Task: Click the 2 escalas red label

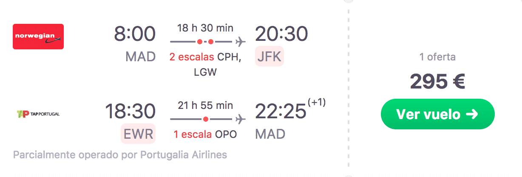Action: click(x=192, y=57)
